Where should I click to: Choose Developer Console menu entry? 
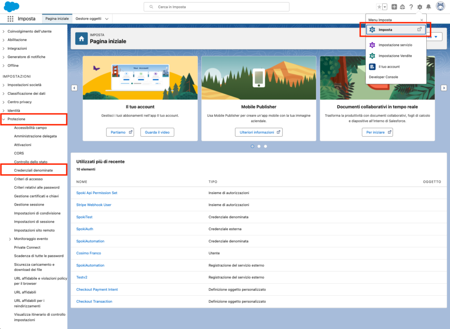[x=383, y=77]
